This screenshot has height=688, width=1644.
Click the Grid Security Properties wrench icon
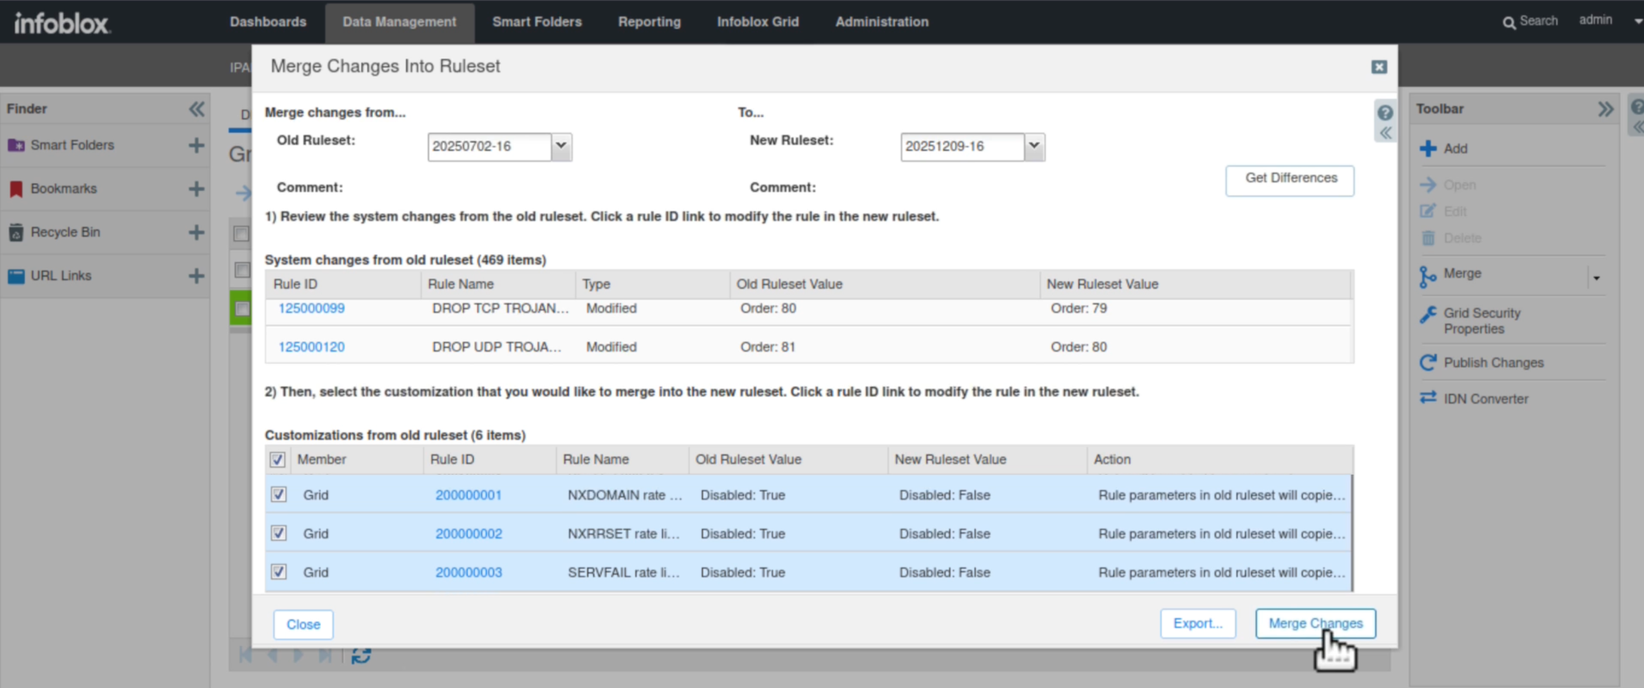click(1428, 315)
